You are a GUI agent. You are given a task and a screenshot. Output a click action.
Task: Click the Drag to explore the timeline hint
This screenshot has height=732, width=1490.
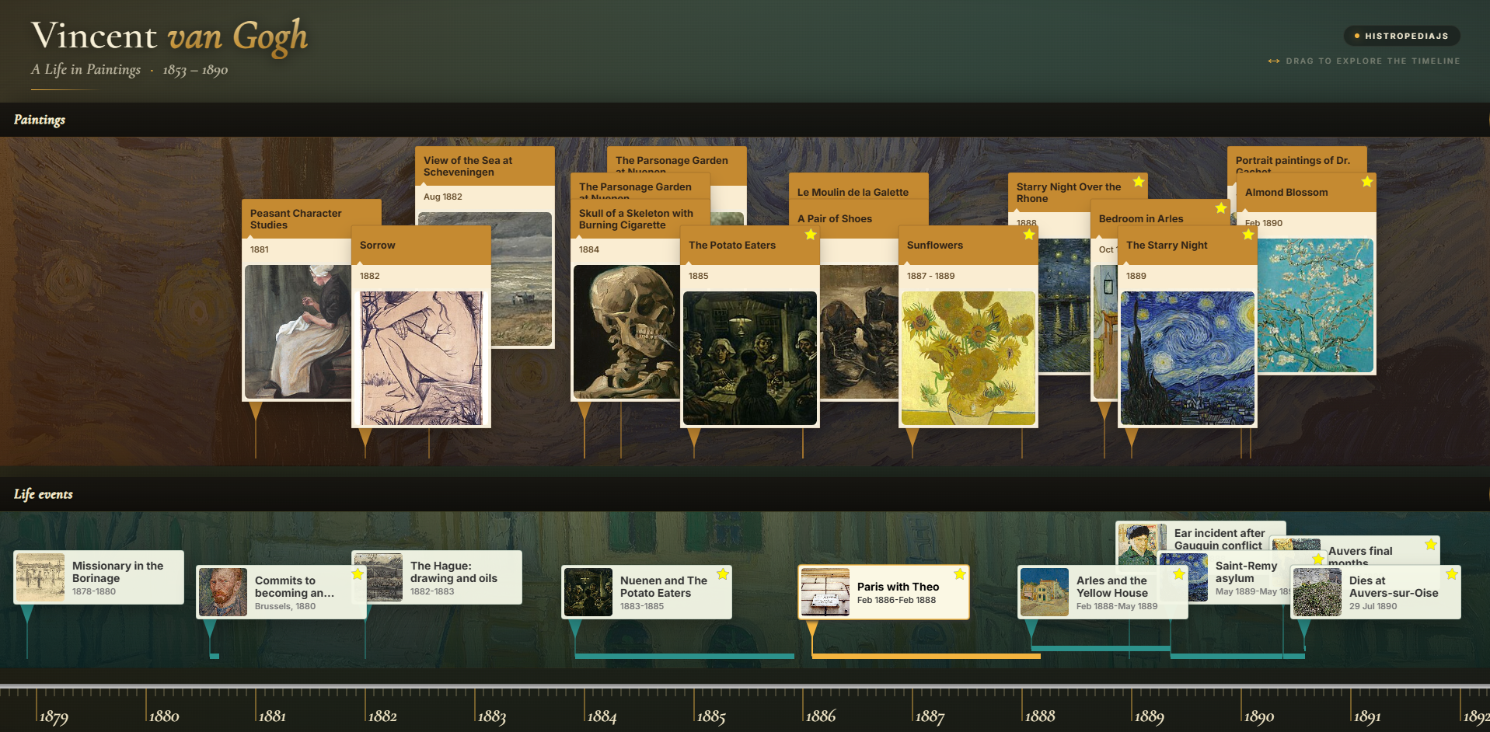[1364, 61]
